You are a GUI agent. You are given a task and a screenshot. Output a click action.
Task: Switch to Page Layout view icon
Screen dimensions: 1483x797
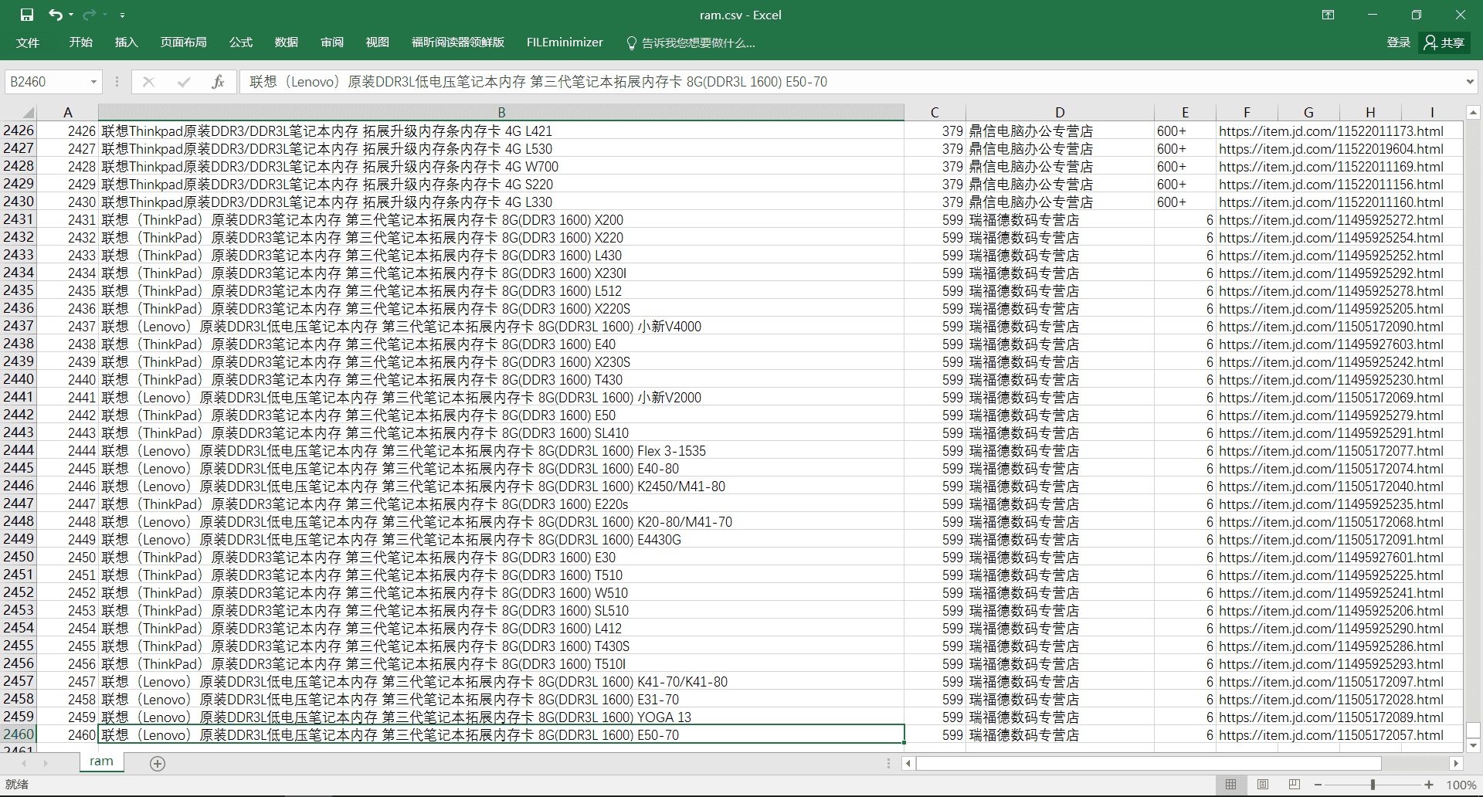1263,785
